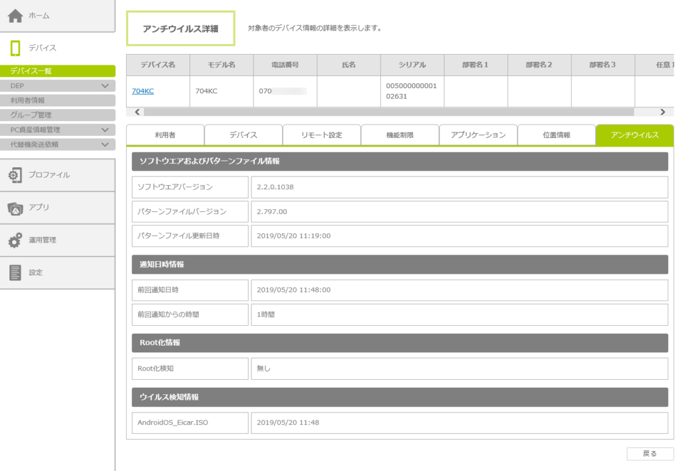Click the Home house icon in sidebar
The image size is (683, 471).
[15, 16]
